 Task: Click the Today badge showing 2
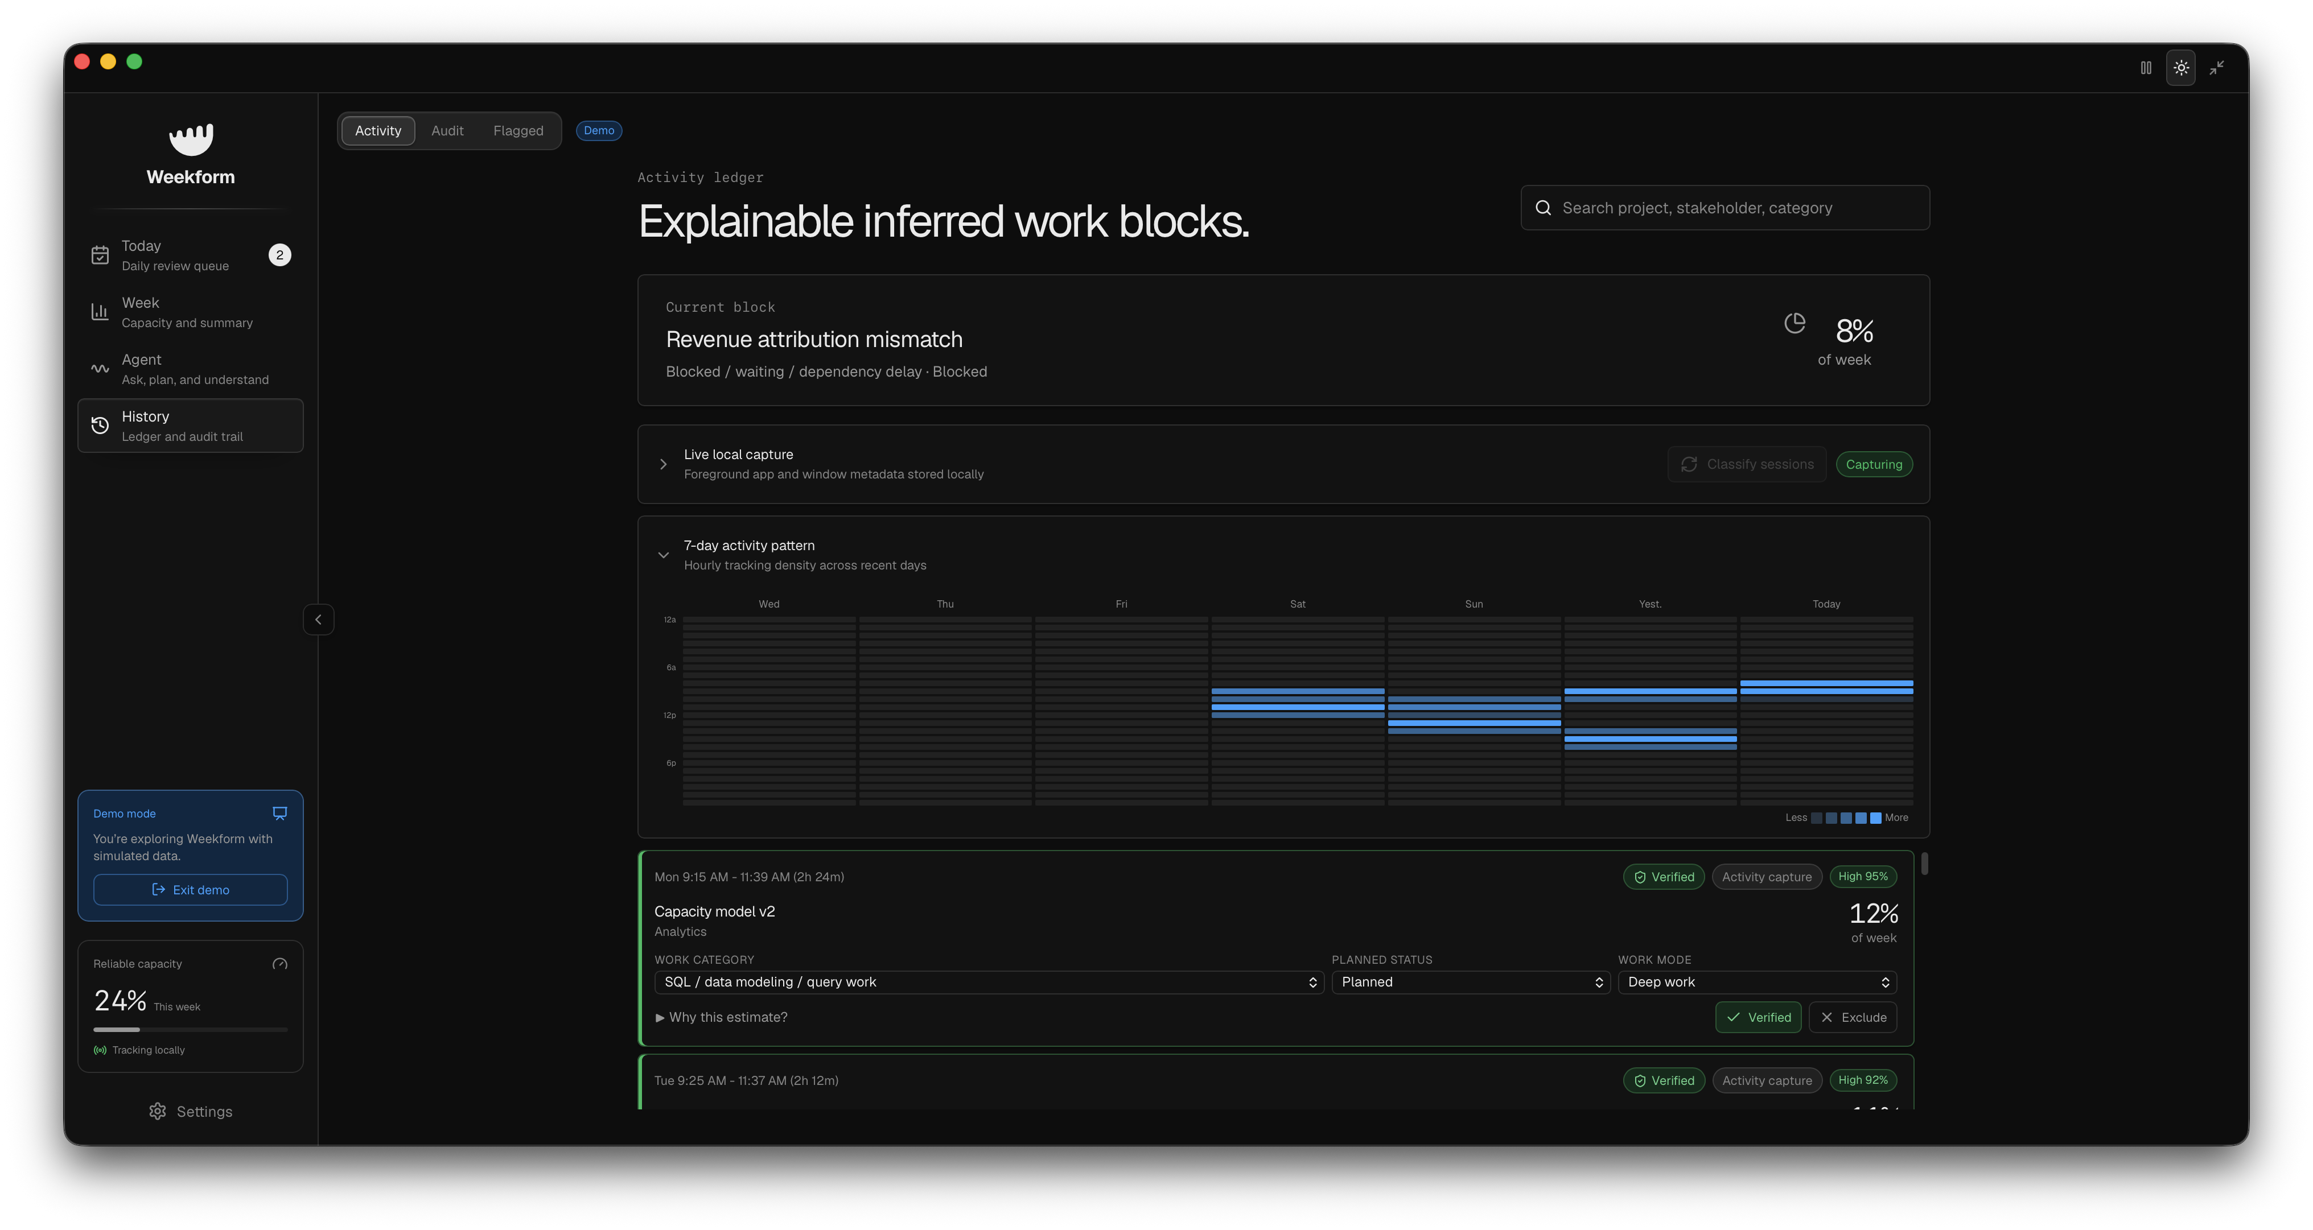tap(279, 255)
